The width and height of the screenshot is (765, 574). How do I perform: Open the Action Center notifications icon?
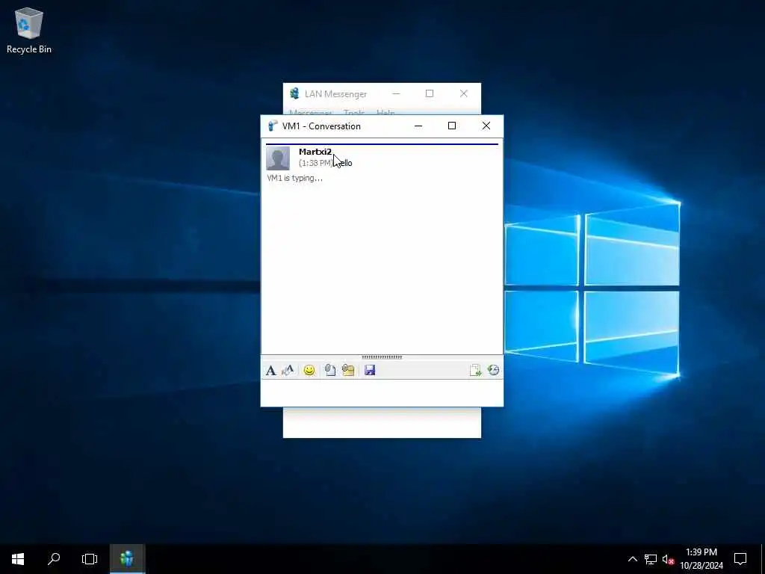click(x=740, y=559)
